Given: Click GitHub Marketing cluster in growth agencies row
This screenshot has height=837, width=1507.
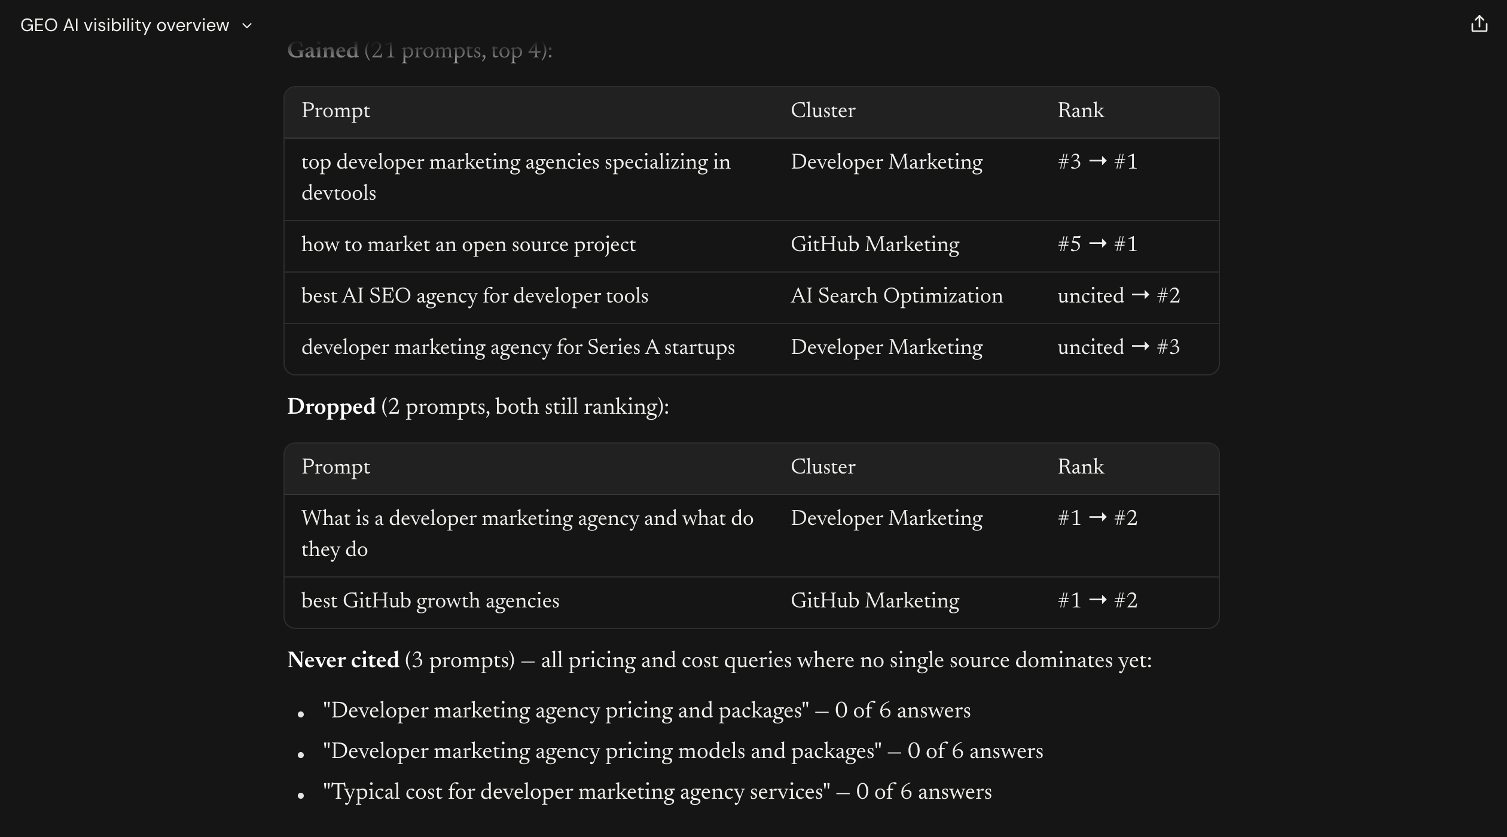Looking at the screenshot, I should click(x=875, y=600).
